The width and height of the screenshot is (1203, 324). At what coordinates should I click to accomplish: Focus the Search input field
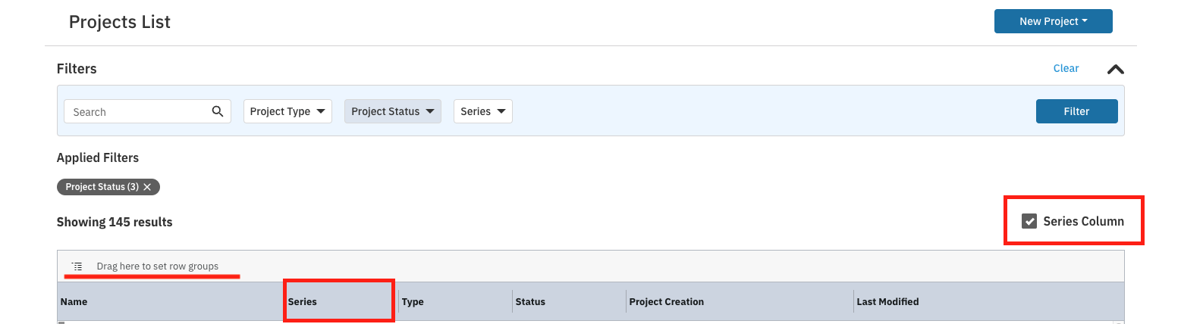[137, 112]
